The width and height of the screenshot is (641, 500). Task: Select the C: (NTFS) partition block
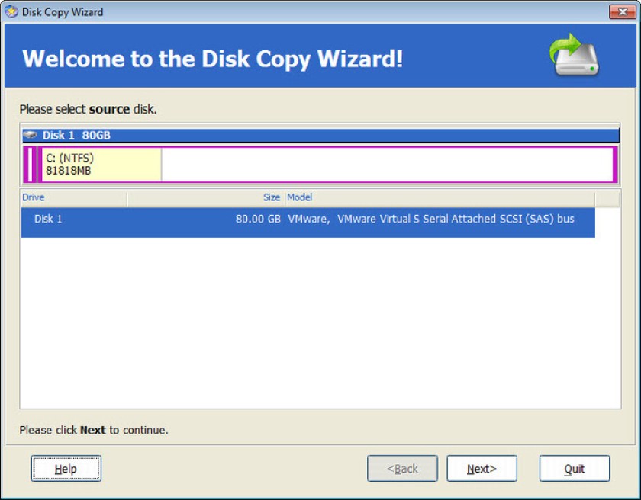[x=101, y=165]
